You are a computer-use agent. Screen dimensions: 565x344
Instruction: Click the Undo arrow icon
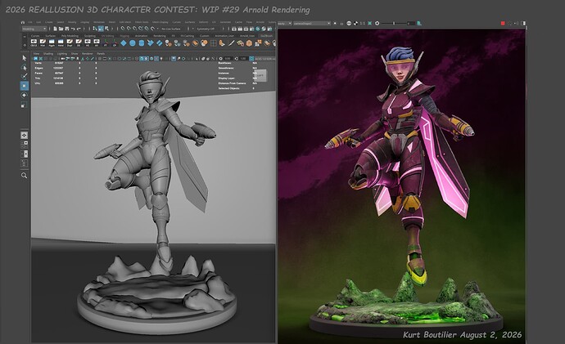coord(73,29)
